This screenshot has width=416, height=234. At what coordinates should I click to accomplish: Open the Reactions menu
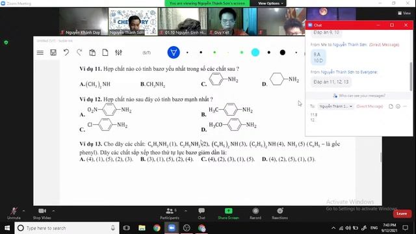pos(280,214)
